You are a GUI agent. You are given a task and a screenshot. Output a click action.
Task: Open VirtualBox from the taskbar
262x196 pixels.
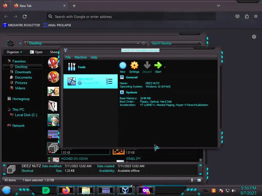point(125,190)
